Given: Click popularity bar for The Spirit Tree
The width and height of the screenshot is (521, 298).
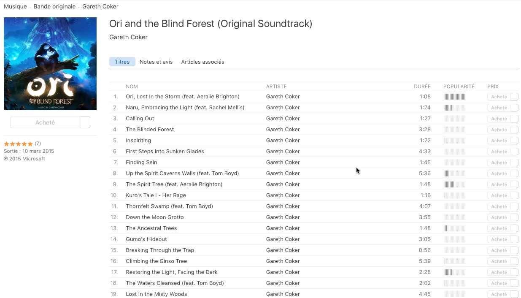Looking at the screenshot, I should 454,184.
